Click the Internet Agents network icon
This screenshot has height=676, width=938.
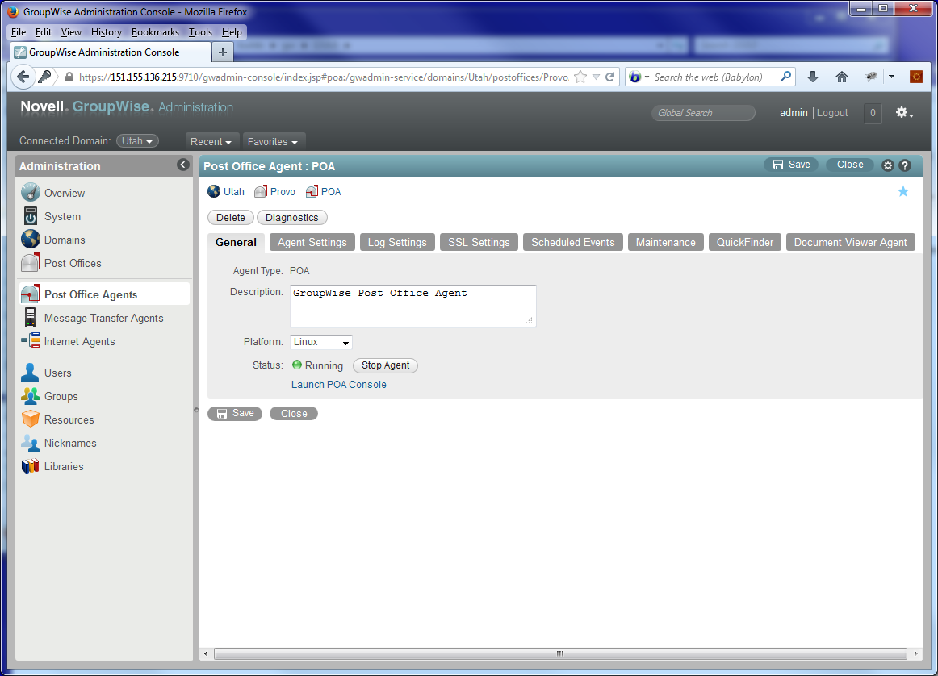tap(31, 340)
